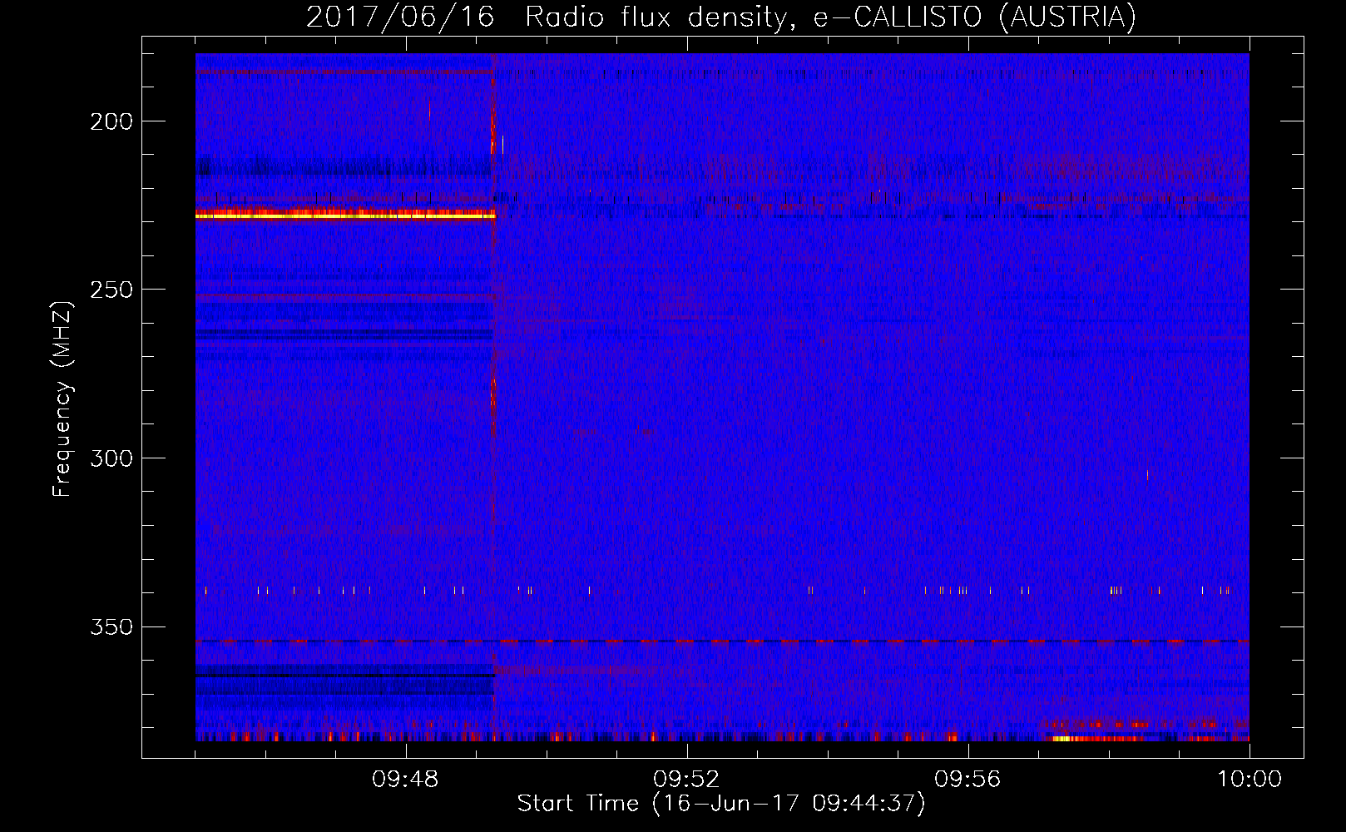
Task: Click the 10:00 time tick label
Action: click(1250, 780)
